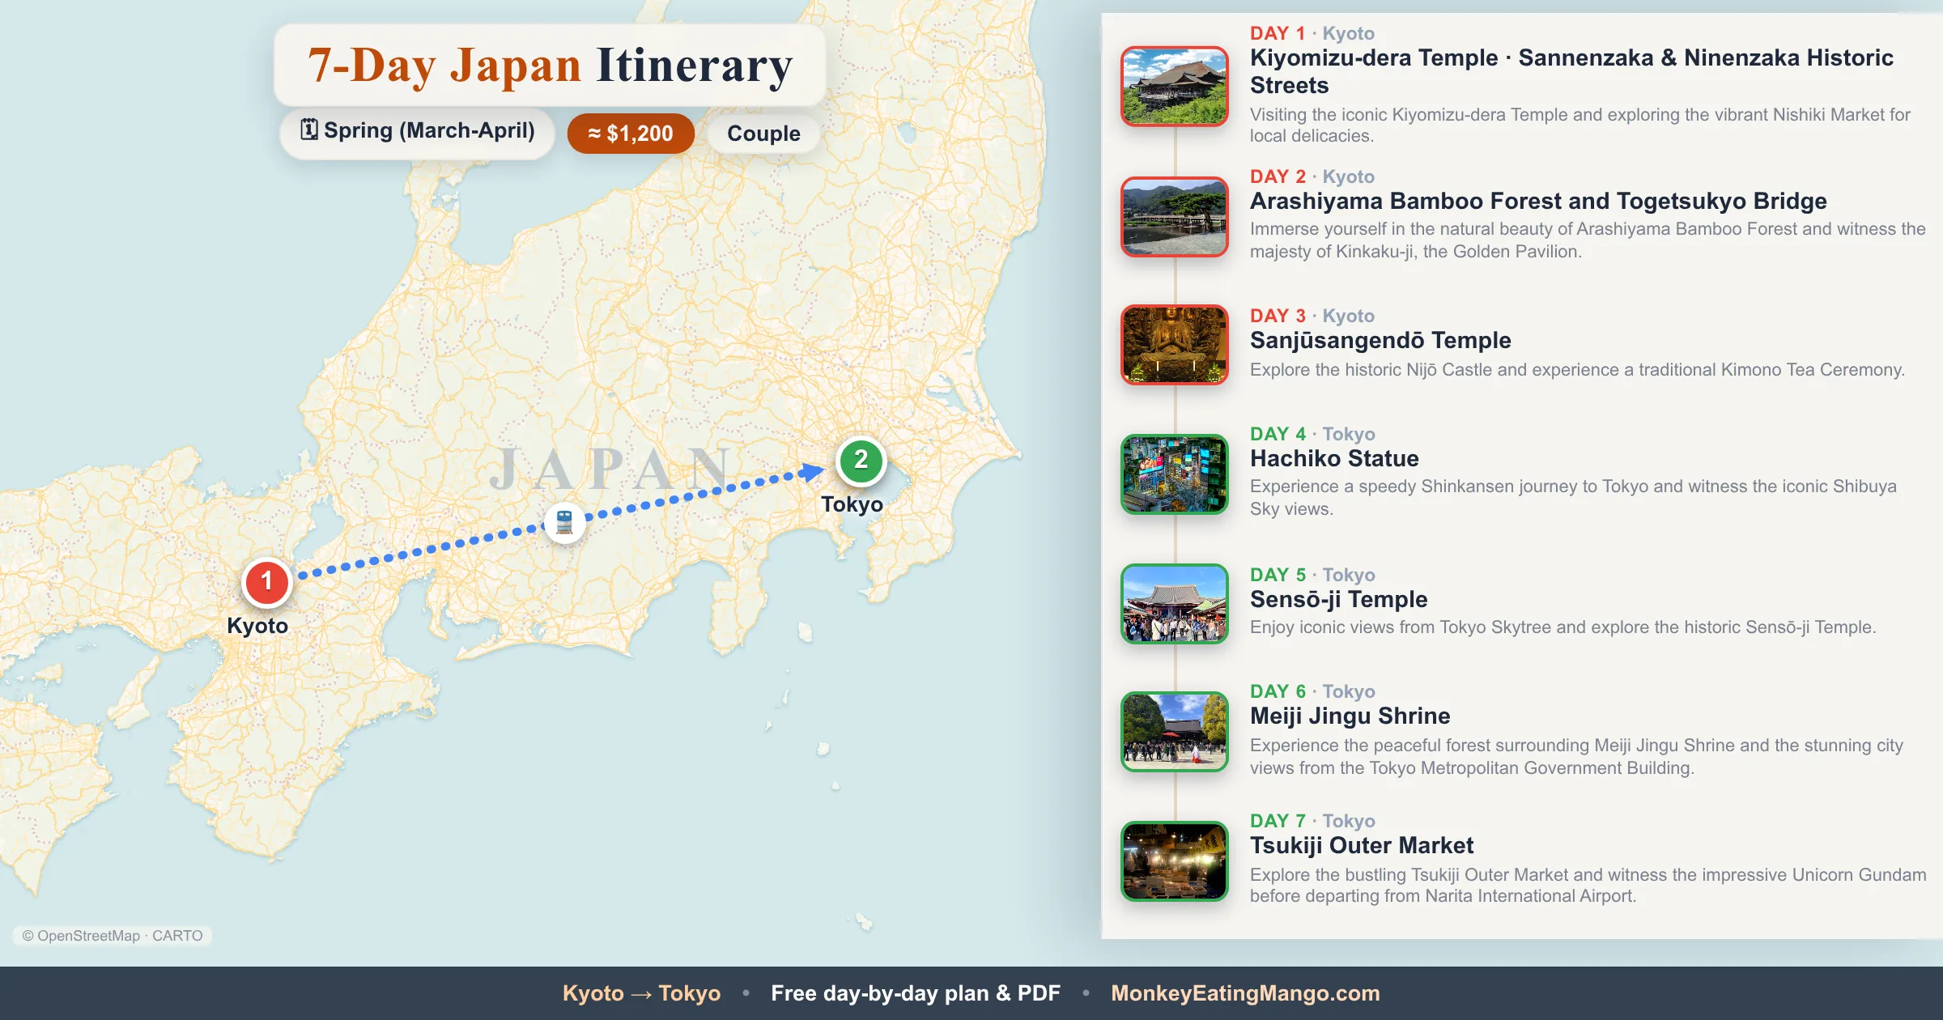
Task: Click the DAY 7 · Tokyo label
Action: pos(1312,821)
